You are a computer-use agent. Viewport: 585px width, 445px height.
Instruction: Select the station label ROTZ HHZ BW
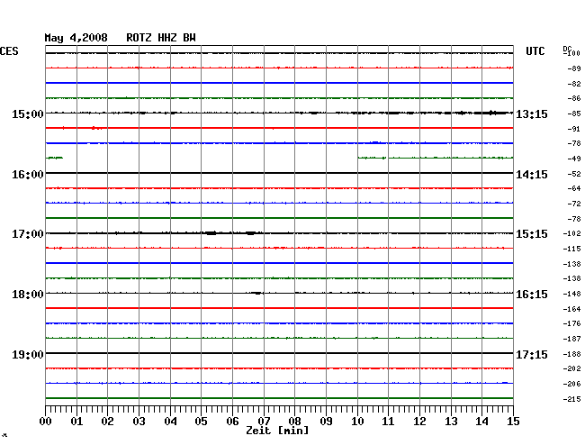(161, 38)
